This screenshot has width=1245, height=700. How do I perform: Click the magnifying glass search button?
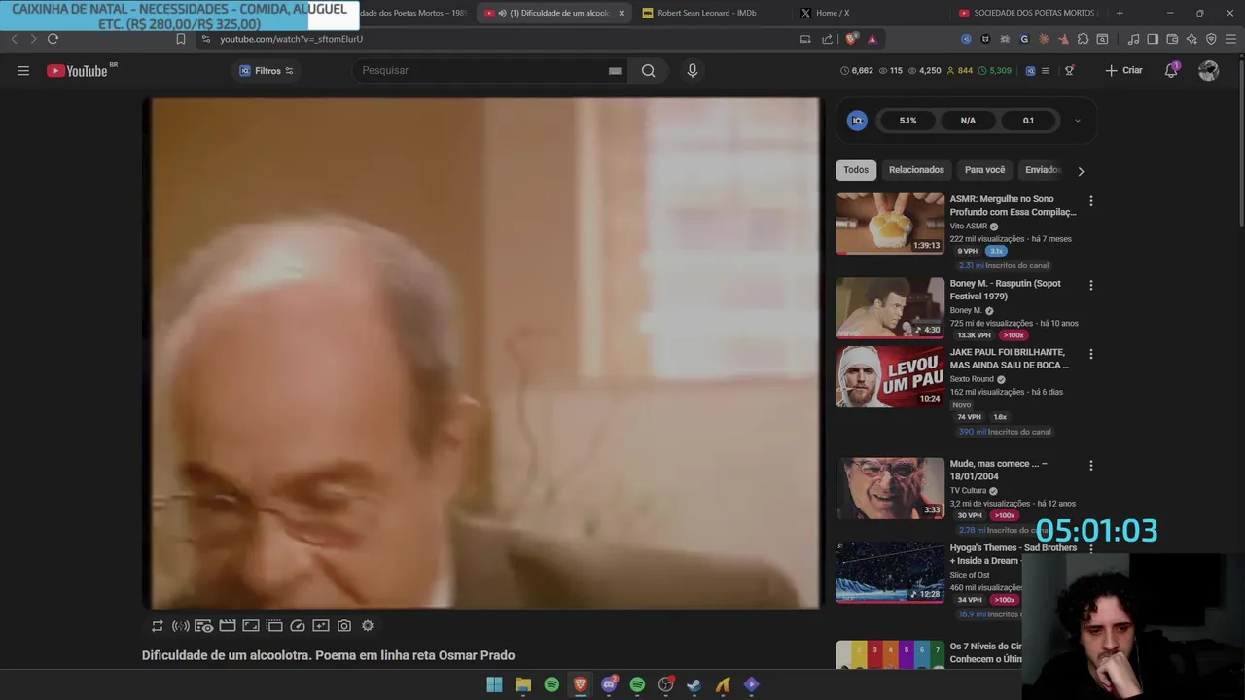pos(648,70)
